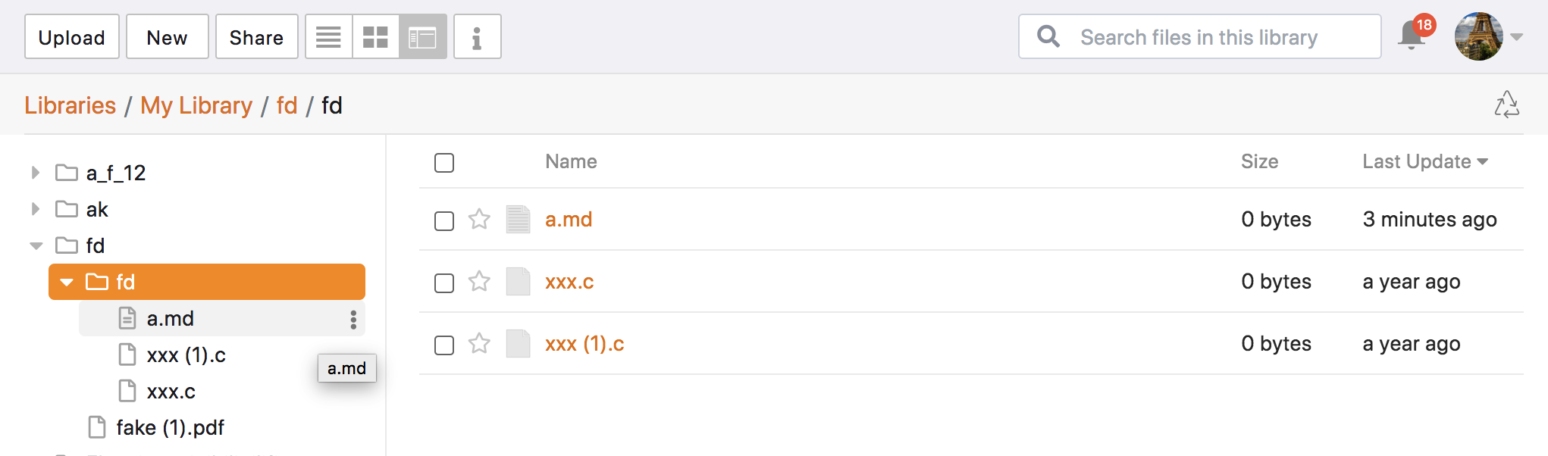Toggle the select-all files checkbox
The image size is (1548, 456).
[444, 163]
